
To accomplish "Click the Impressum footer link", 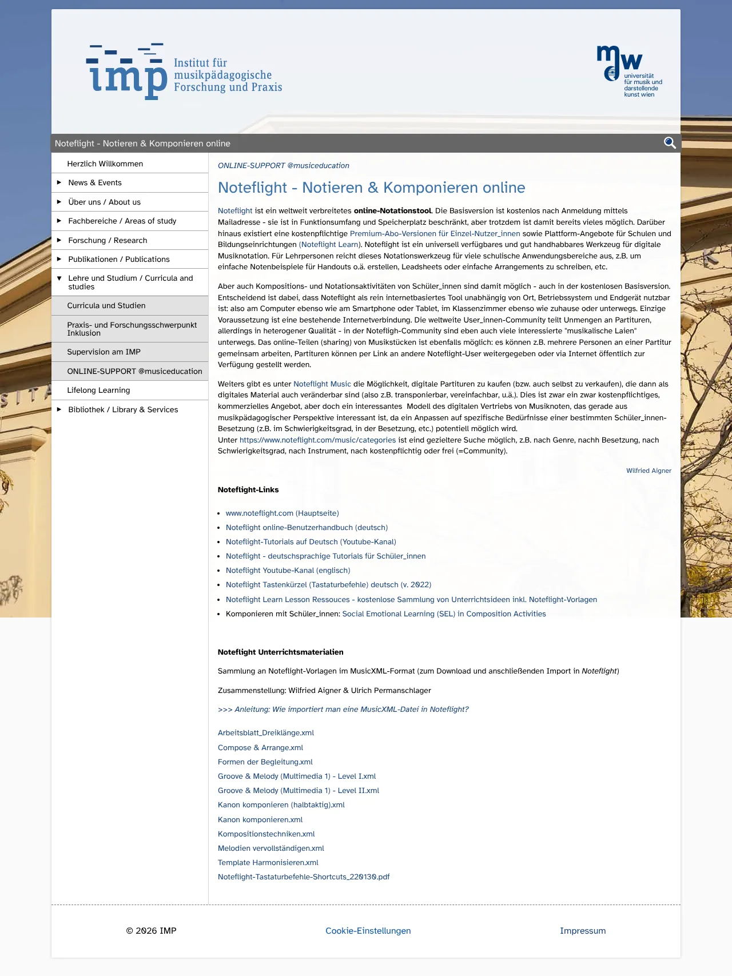I will [x=582, y=930].
